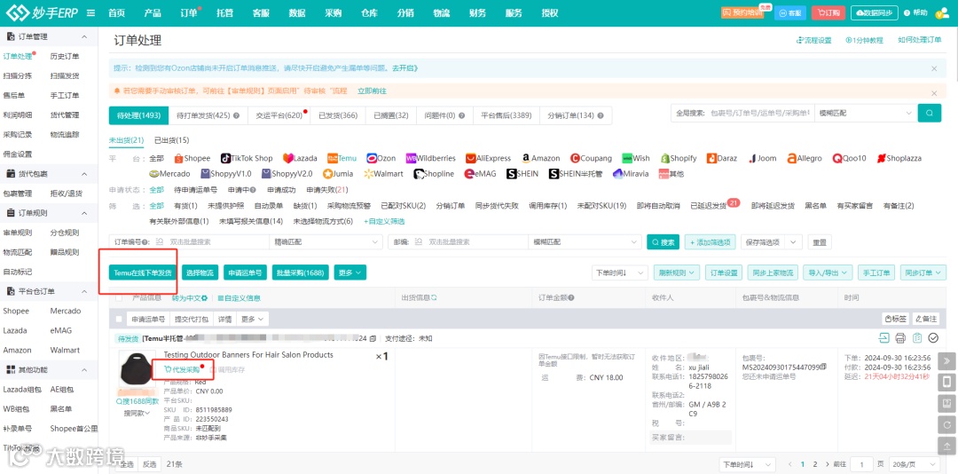
Task: Filter orders by Jumia platform
Action: [x=338, y=174]
